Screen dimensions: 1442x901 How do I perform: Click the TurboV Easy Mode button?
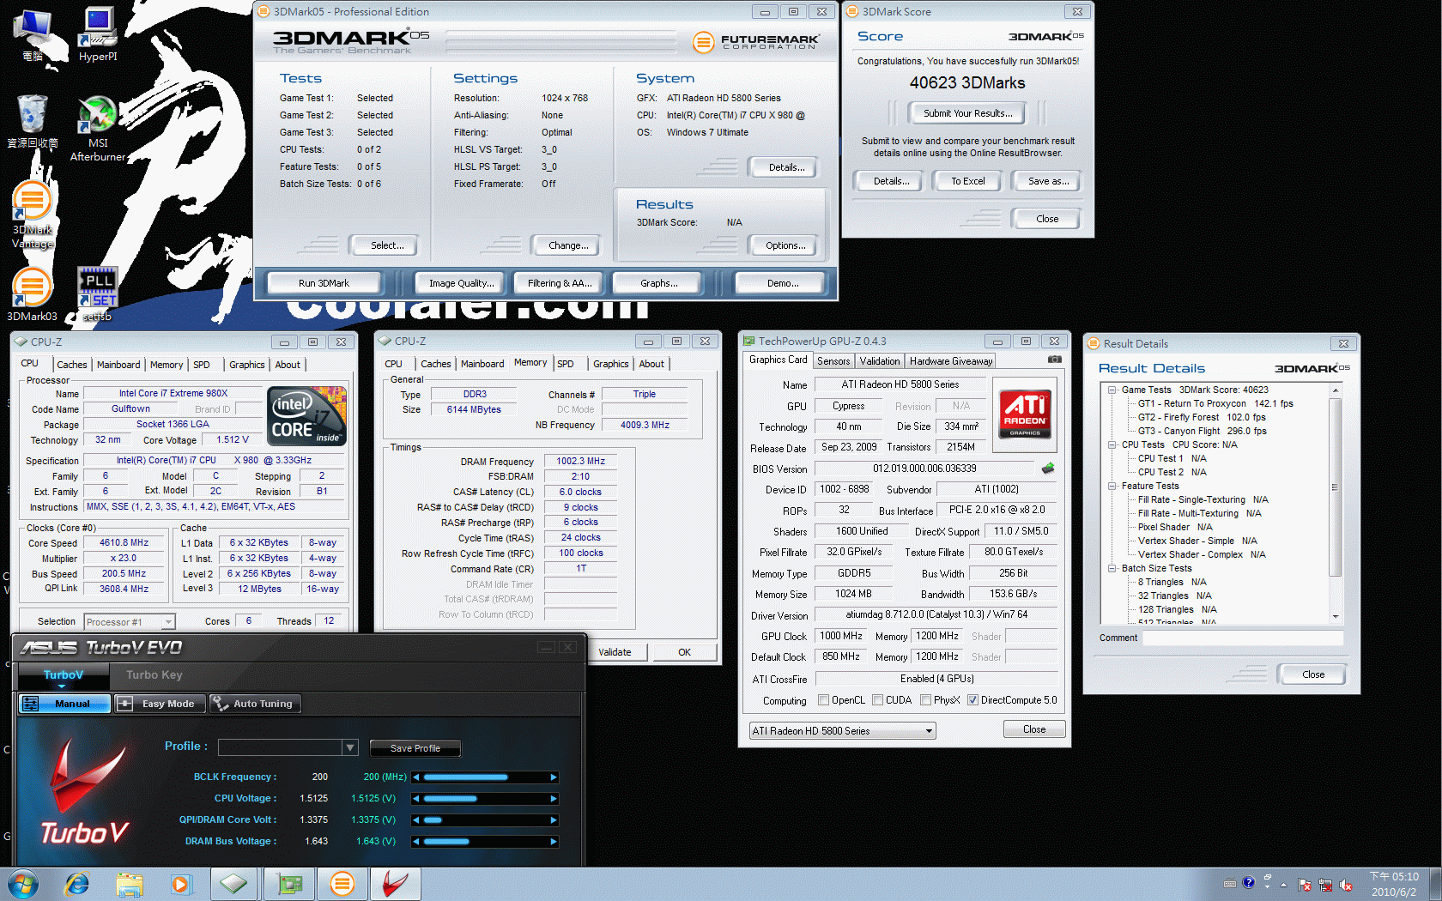(160, 704)
